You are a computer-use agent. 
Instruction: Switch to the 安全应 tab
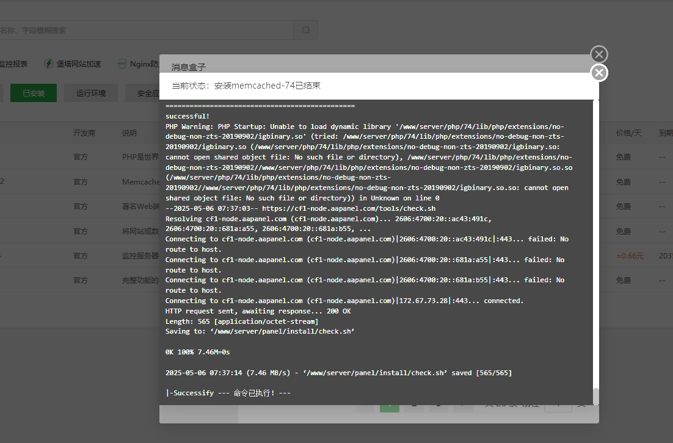(x=142, y=93)
